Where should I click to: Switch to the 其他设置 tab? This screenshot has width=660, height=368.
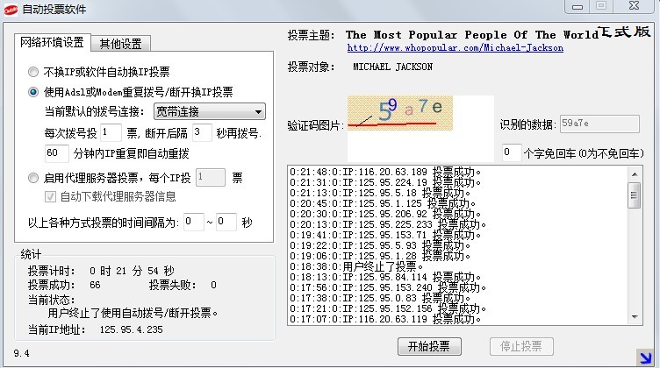(123, 43)
